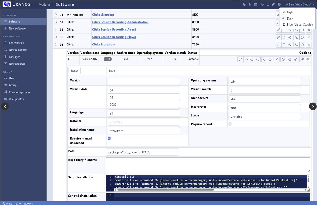
Task: Open the settings gear in top bar
Action: click(244, 4)
